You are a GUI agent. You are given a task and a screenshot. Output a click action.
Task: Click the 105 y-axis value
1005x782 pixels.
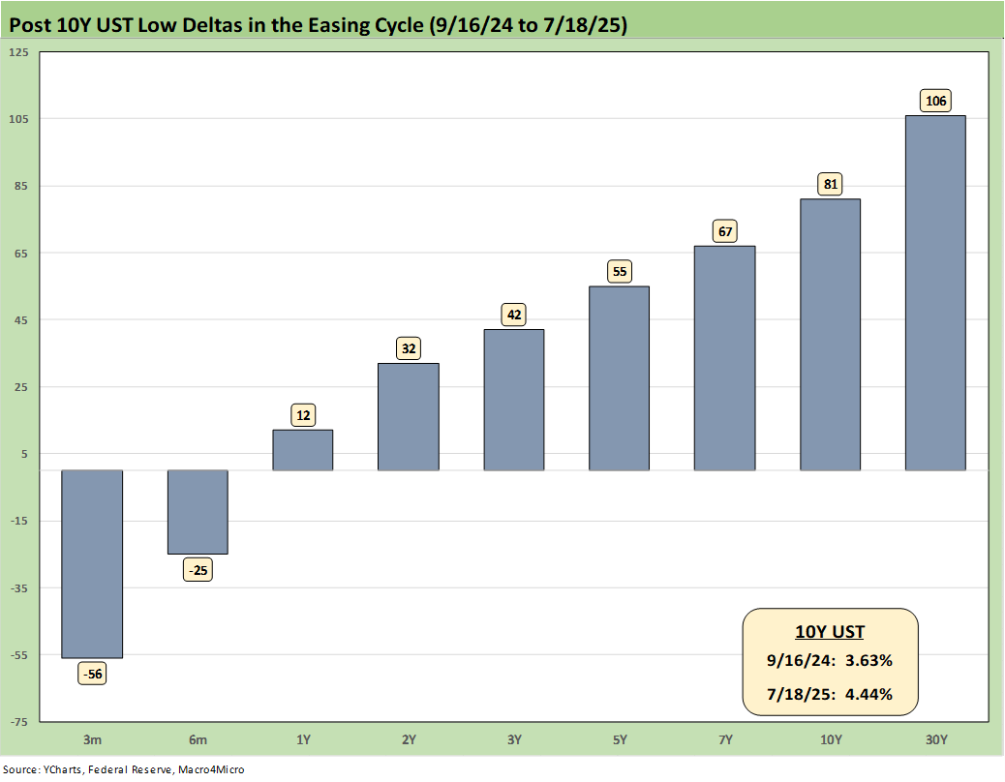(x=19, y=119)
